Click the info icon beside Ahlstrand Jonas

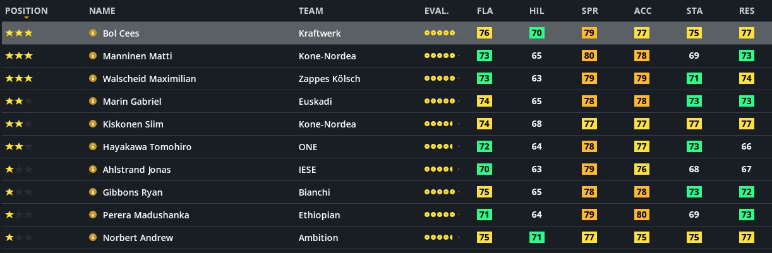coord(93,170)
